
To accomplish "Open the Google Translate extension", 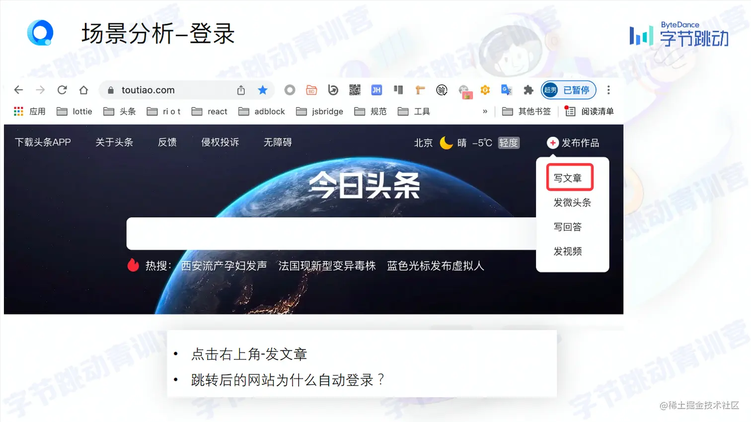I will 507,90.
